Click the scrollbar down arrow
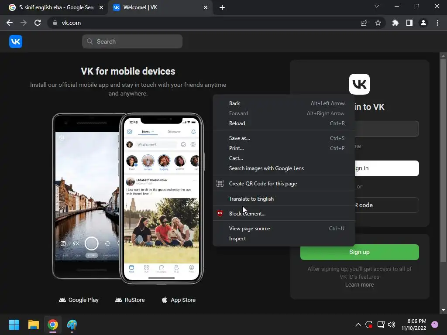This screenshot has width=447, height=335. (443, 310)
